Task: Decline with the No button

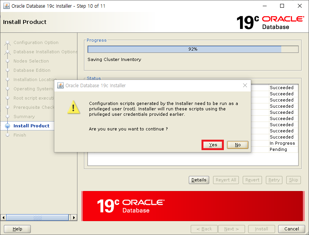Action: 237,145
